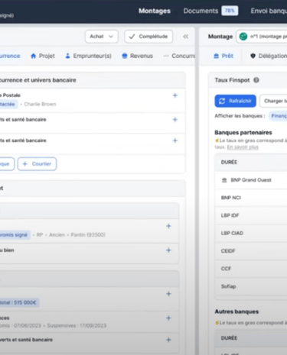Switch to the Délégation tab
This screenshot has height=355, width=287.
coord(269,56)
